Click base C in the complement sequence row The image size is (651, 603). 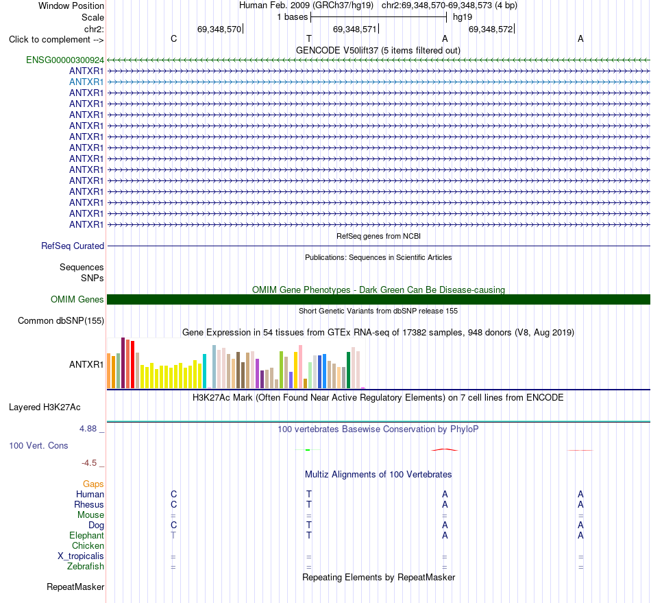coord(173,38)
